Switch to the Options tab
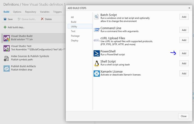194x124 pixels. tap(17, 12)
